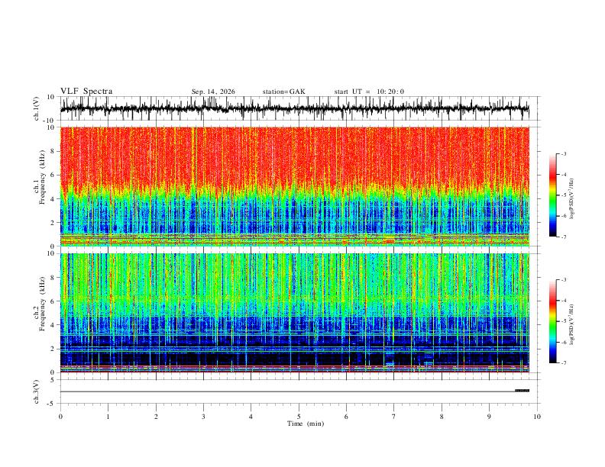Click the VLF Spectra title text
This screenshot has height=467, width=605.
[x=86, y=91]
